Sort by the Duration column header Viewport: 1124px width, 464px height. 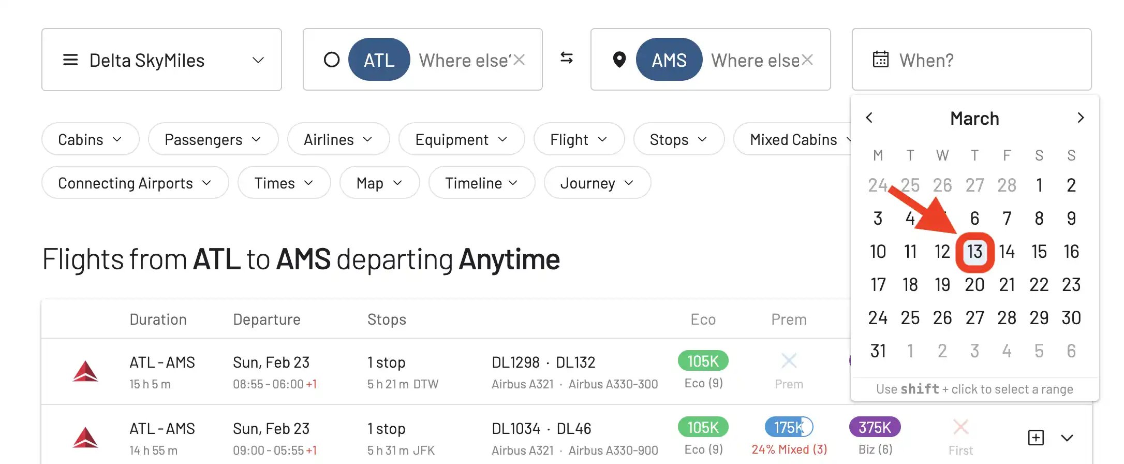click(158, 320)
